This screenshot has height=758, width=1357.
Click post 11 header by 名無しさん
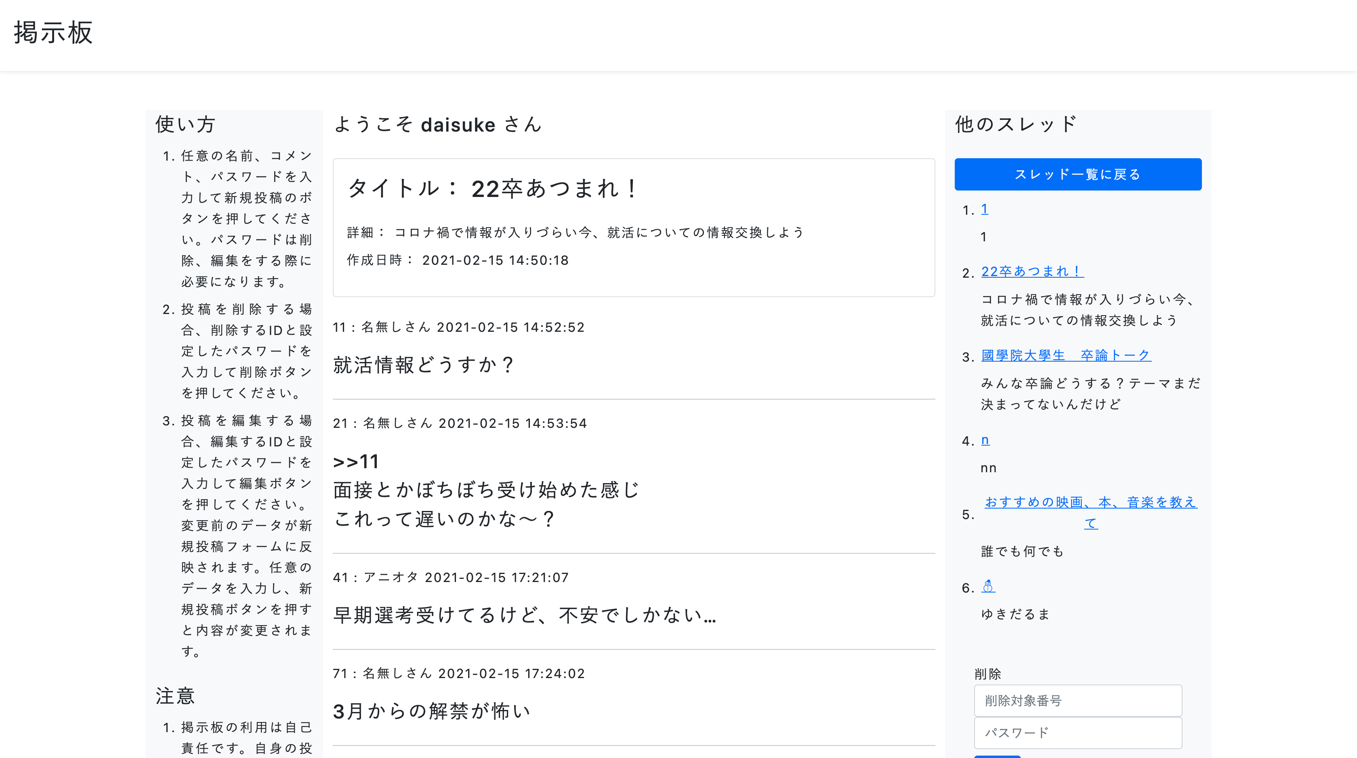[458, 327]
